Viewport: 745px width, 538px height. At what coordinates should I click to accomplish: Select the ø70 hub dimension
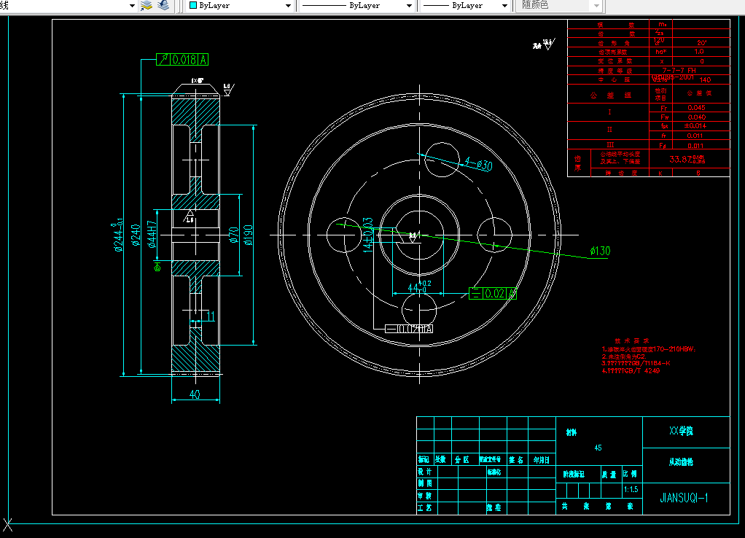pos(234,235)
